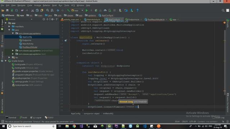230x129 pixels.
Task: Select PostResultModel in the project tree
Action: tap(30, 47)
